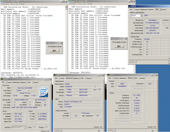Expand the Slot #1 memory slot dropdown
Viewport: 170px width, 132px height.
click(x=141, y=16)
